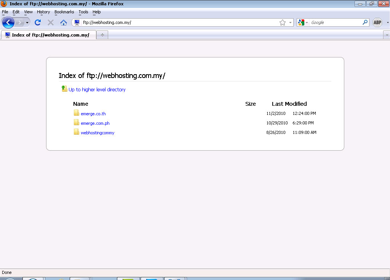The image size is (390, 280).
Task: Open the Bookmarks menu
Action: pos(64,12)
